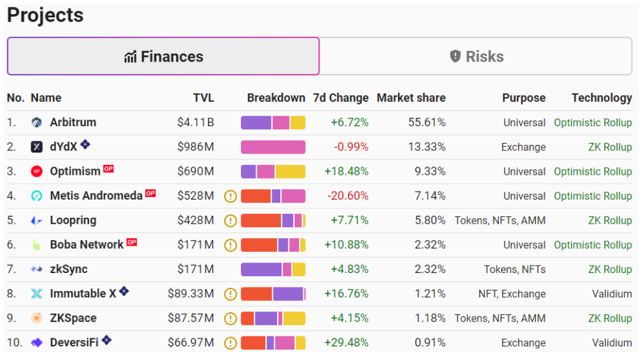The height and width of the screenshot is (352, 639).
Task: Open the dYdX project link
Action: pos(64,147)
